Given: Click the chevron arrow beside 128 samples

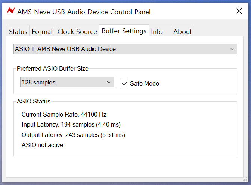Looking at the screenshot, I should click(109, 82).
